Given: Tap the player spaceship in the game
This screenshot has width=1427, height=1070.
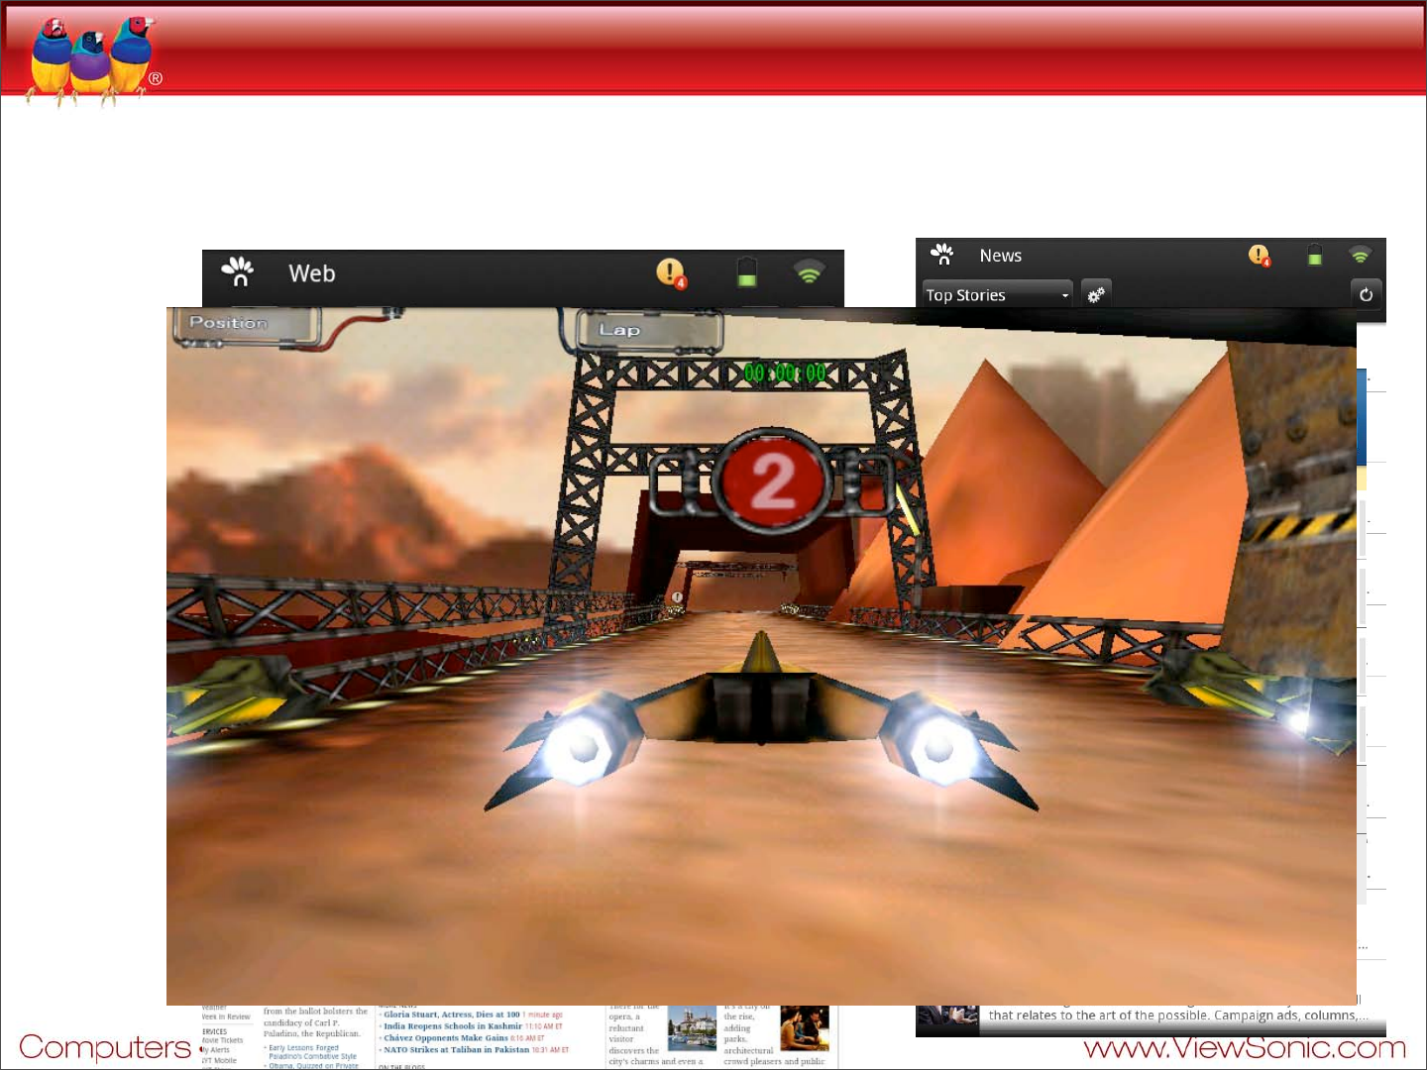Looking at the screenshot, I should [x=761, y=720].
